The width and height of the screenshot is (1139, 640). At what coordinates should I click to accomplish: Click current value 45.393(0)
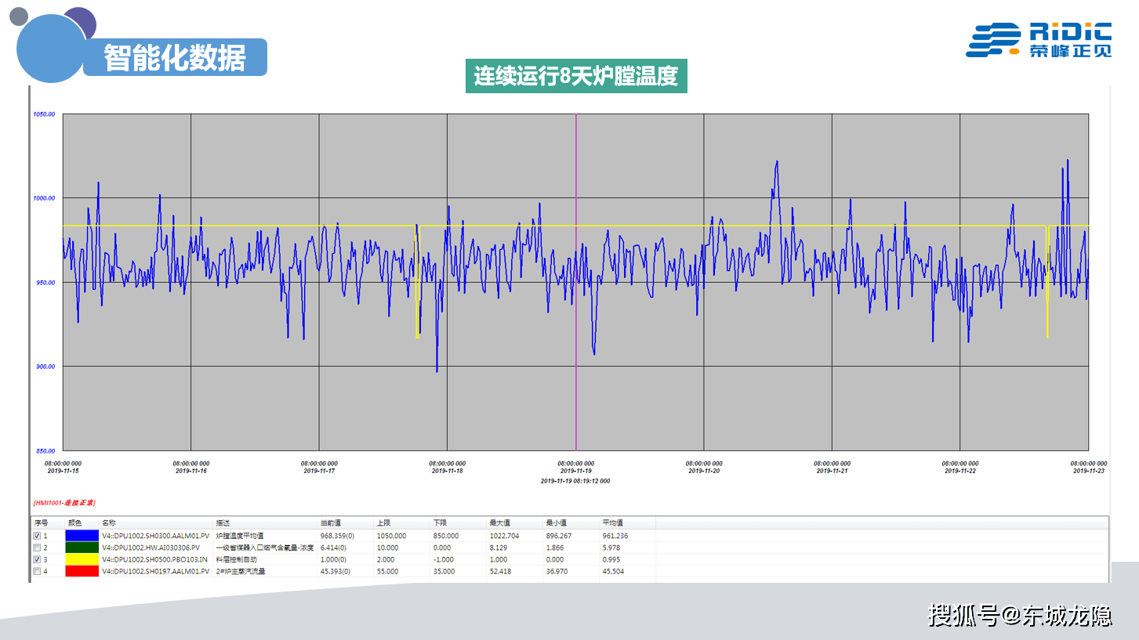tap(335, 571)
